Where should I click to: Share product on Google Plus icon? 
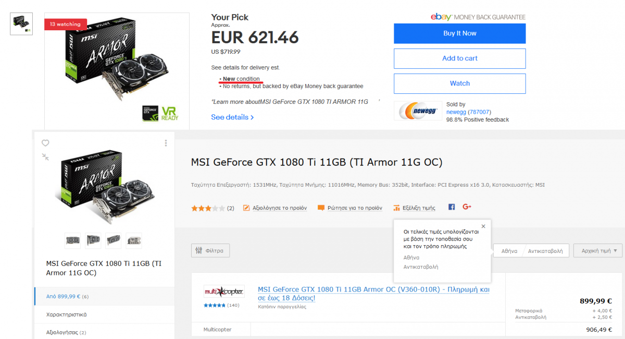(467, 207)
